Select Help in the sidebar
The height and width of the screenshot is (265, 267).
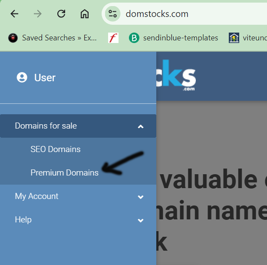(23, 220)
